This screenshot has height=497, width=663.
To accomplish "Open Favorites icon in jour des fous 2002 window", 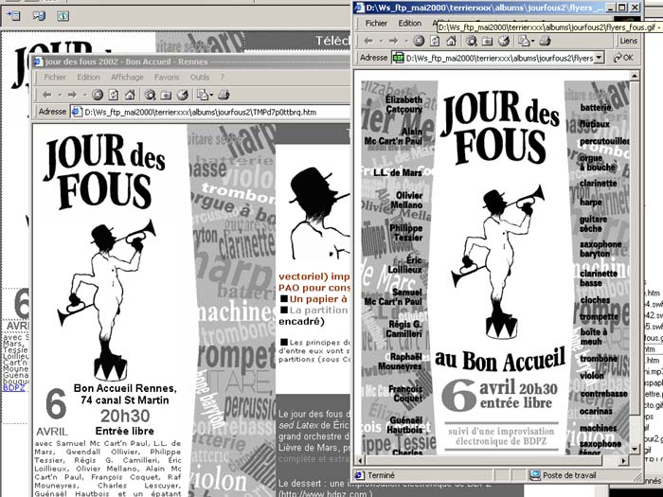I will pos(166,95).
